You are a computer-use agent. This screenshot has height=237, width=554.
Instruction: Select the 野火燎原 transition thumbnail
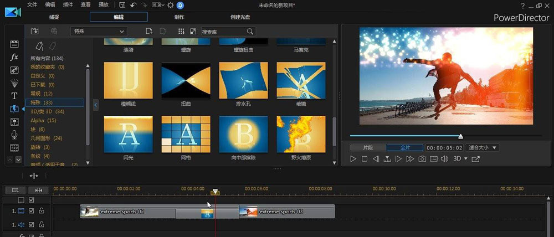301,134
